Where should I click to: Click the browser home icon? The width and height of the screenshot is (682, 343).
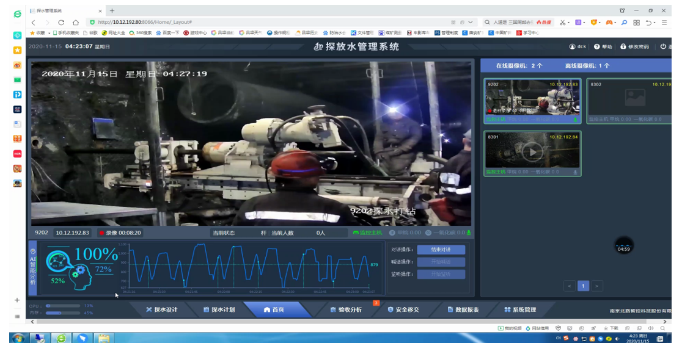pyautogui.click(x=76, y=22)
